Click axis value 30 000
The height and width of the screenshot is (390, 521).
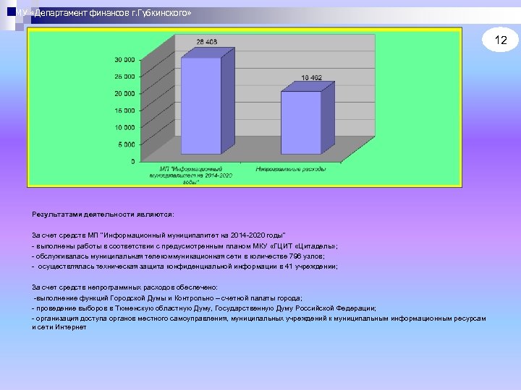(125, 60)
